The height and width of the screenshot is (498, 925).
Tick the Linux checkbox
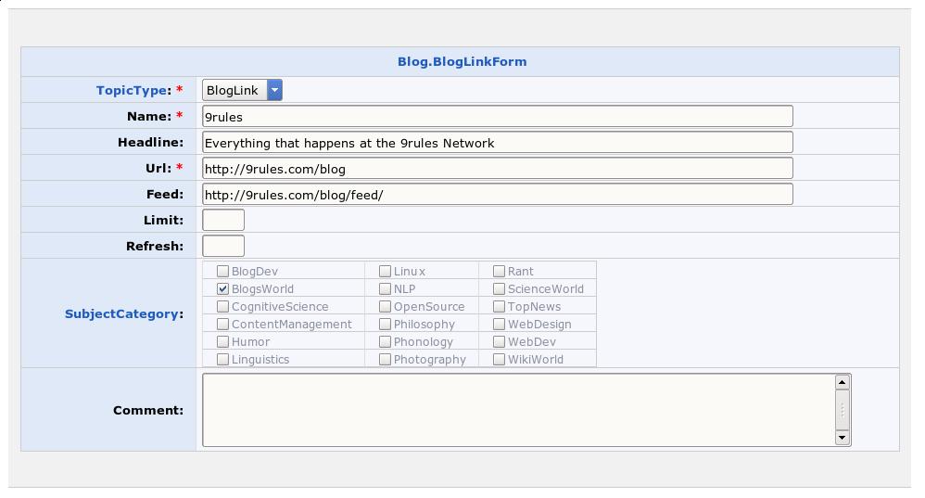(x=385, y=271)
